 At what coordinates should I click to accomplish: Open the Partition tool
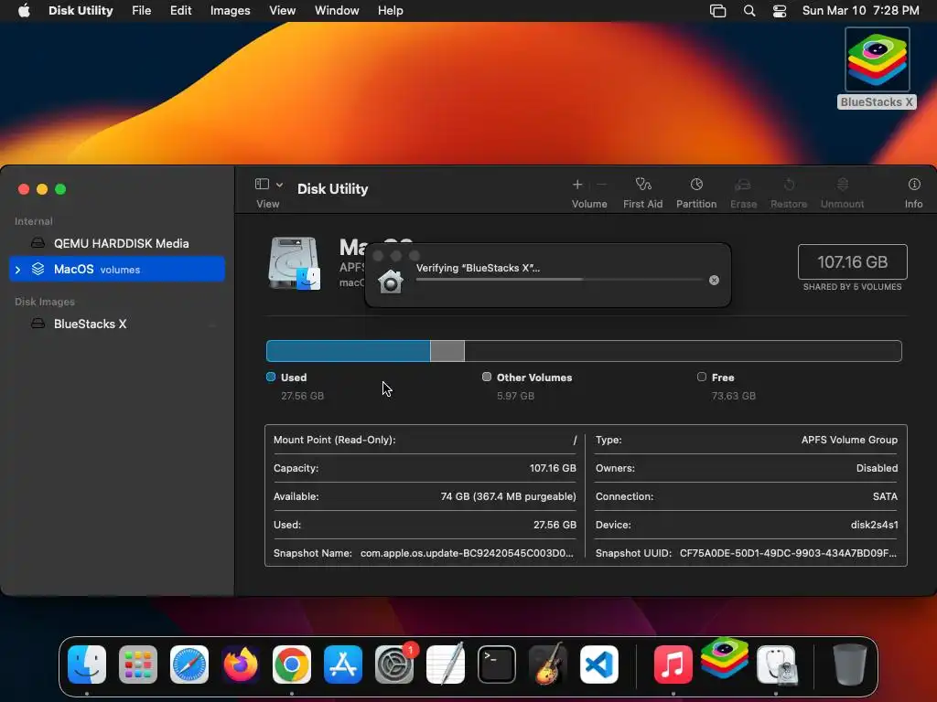(x=696, y=185)
